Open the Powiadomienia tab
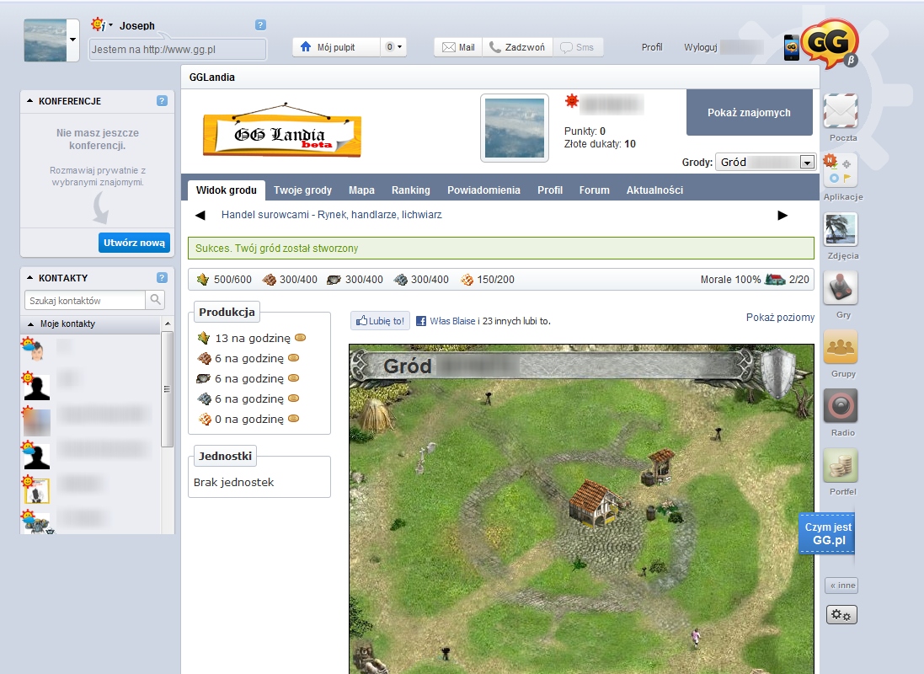Screen dimensions: 924x674 (x=483, y=190)
